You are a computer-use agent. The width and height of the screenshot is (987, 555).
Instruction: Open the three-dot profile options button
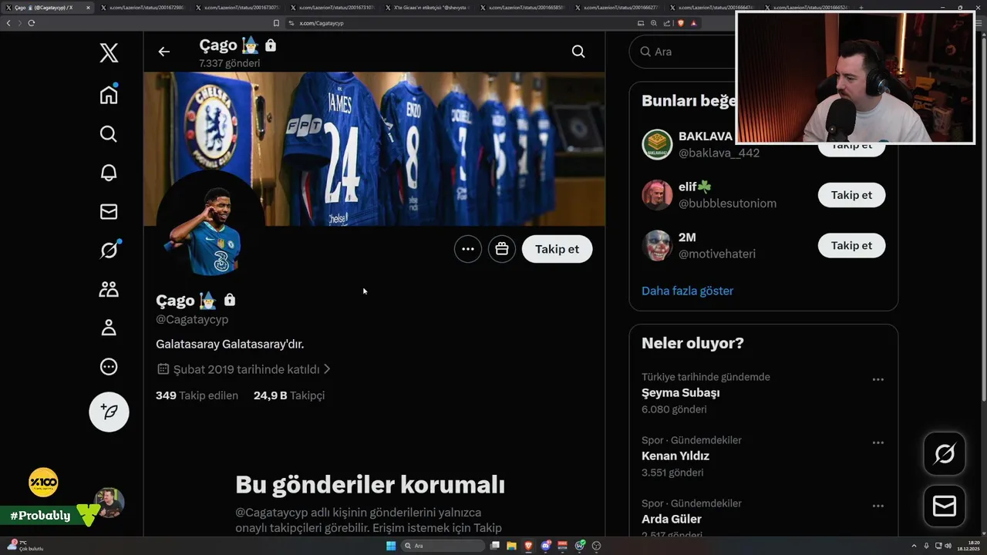[468, 249]
